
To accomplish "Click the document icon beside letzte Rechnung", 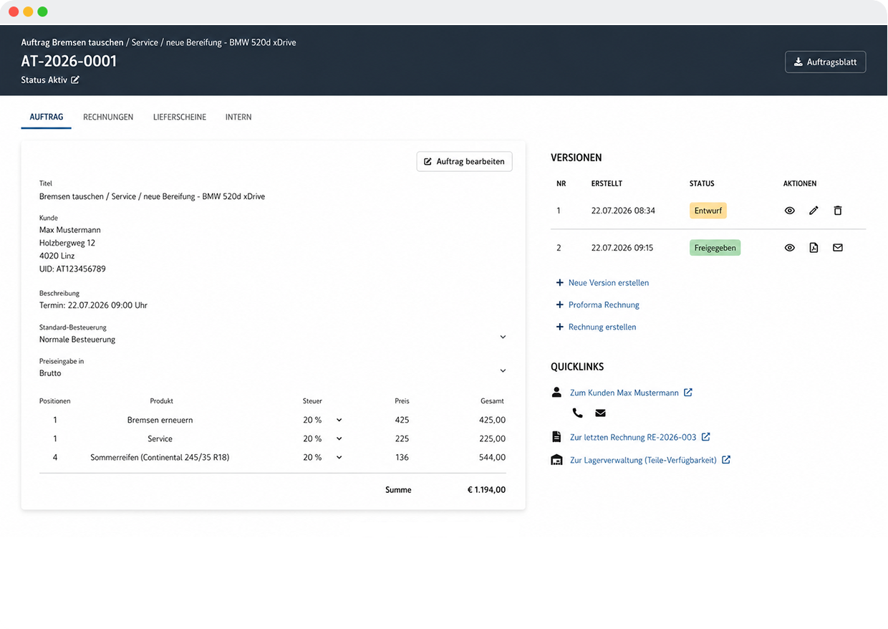I will tap(556, 437).
